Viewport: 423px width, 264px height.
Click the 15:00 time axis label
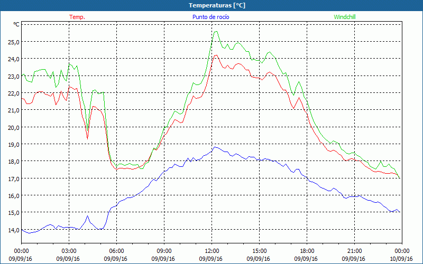click(x=259, y=251)
